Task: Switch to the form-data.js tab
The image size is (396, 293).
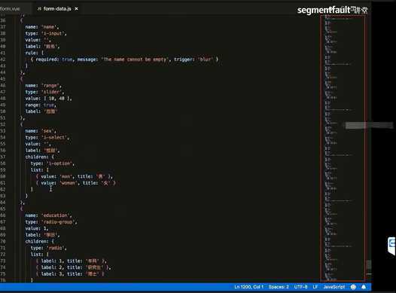Action: [x=57, y=8]
